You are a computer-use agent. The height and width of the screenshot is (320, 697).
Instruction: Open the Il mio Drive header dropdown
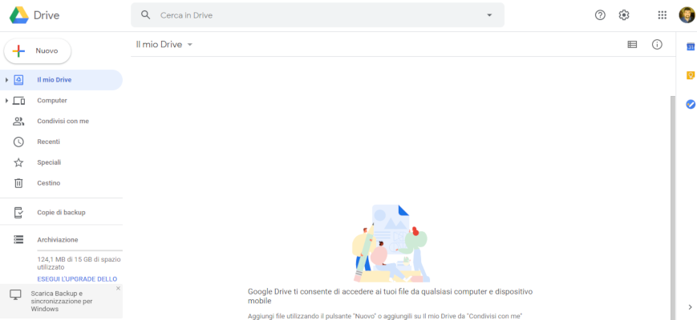pos(190,45)
